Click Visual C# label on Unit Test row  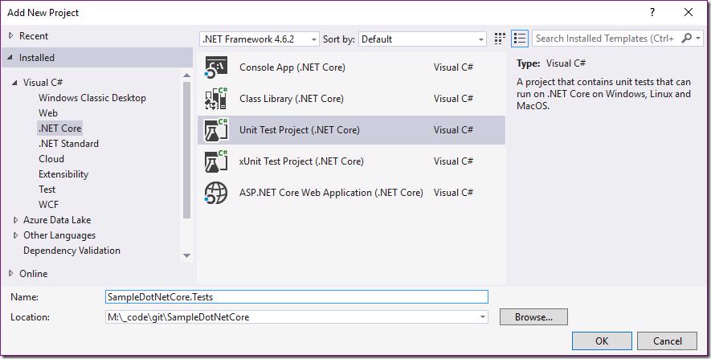tap(453, 130)
